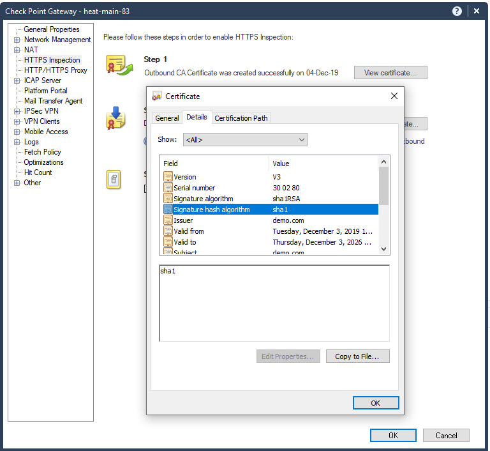Click OK in the Certificate dialog
The image size is (490, 451).
[376, 403]
